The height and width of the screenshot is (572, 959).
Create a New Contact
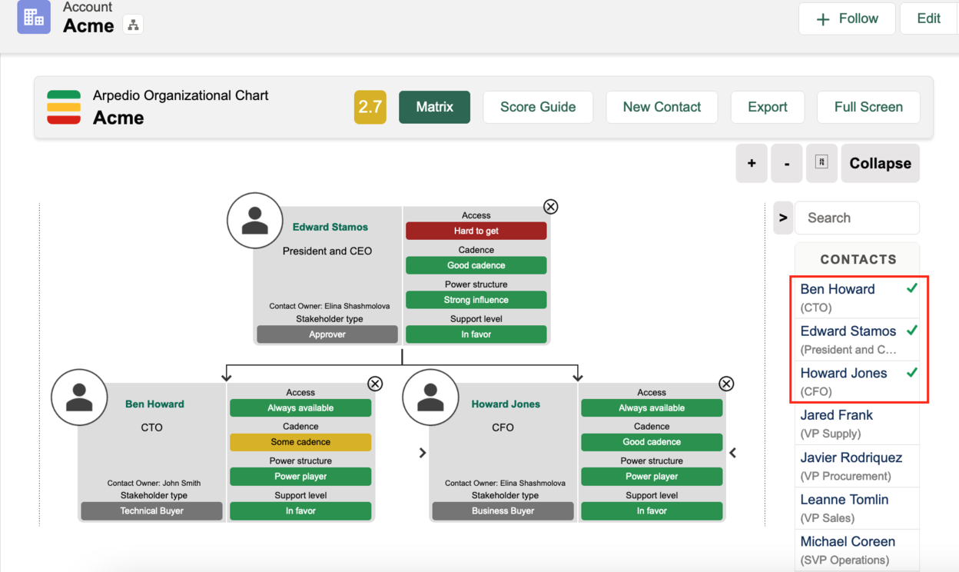tap(662, 107)
